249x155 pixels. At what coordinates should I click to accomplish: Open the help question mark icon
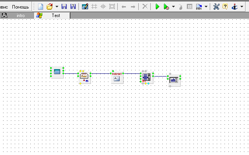click(225, 7)
